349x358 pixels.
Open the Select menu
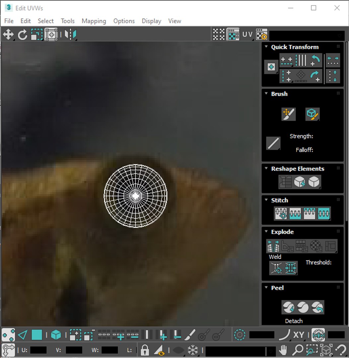[46, 21]
